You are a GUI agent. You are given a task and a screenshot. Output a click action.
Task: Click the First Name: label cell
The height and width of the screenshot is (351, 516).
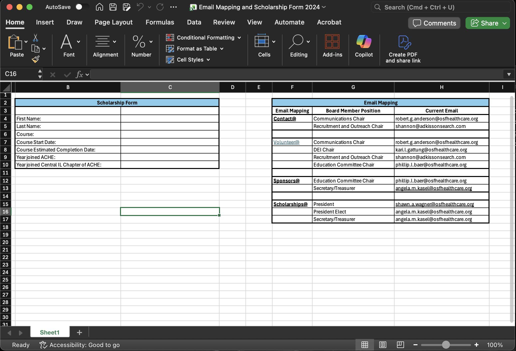point(68,119)
